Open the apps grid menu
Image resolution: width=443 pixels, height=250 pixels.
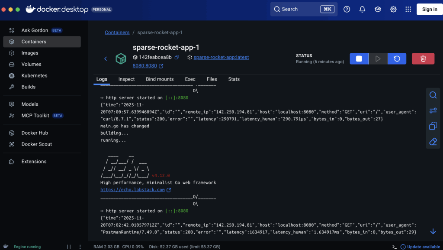(408, 9)
